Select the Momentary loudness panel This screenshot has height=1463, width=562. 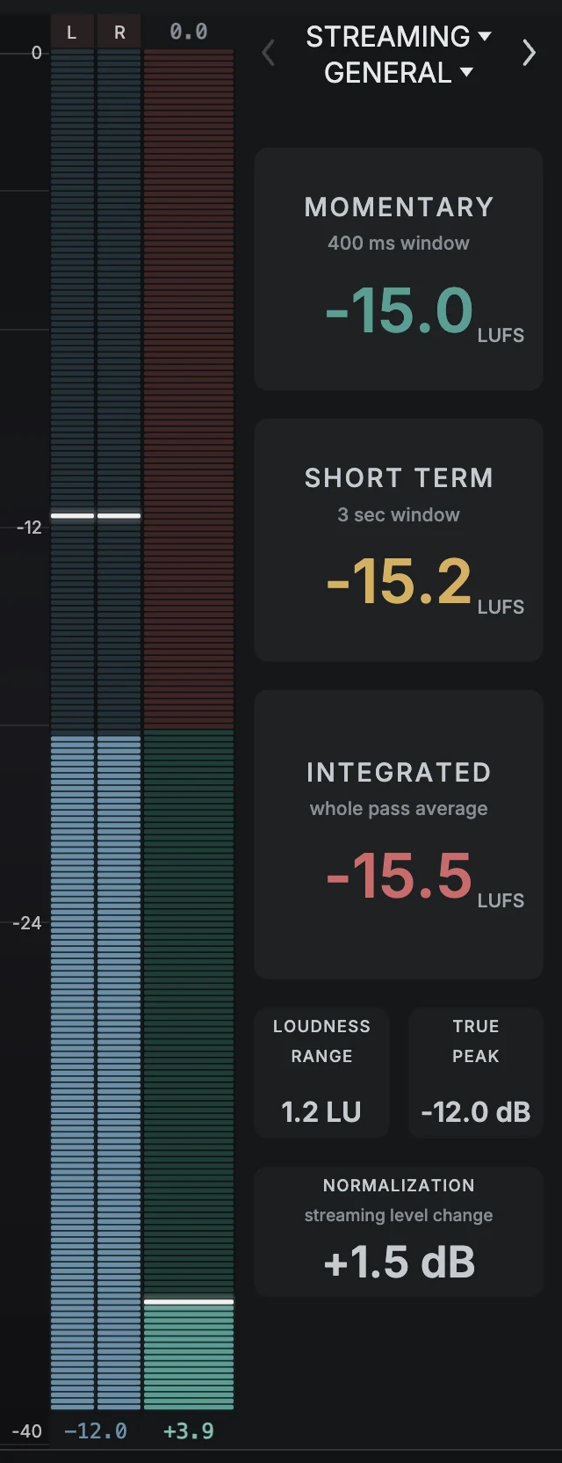399,269
